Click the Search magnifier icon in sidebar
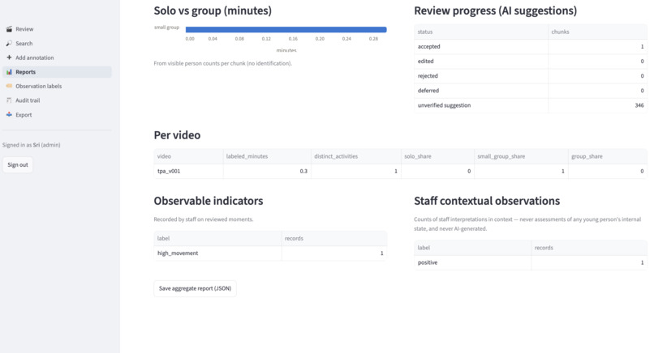Viewport: 654px width, 353px height. pos(9,43)
